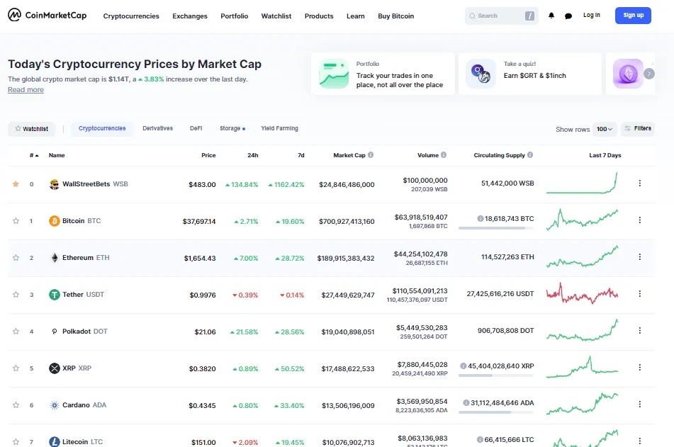Star Cardano for watchlist
674x447 pixels.
coord(16,405)
